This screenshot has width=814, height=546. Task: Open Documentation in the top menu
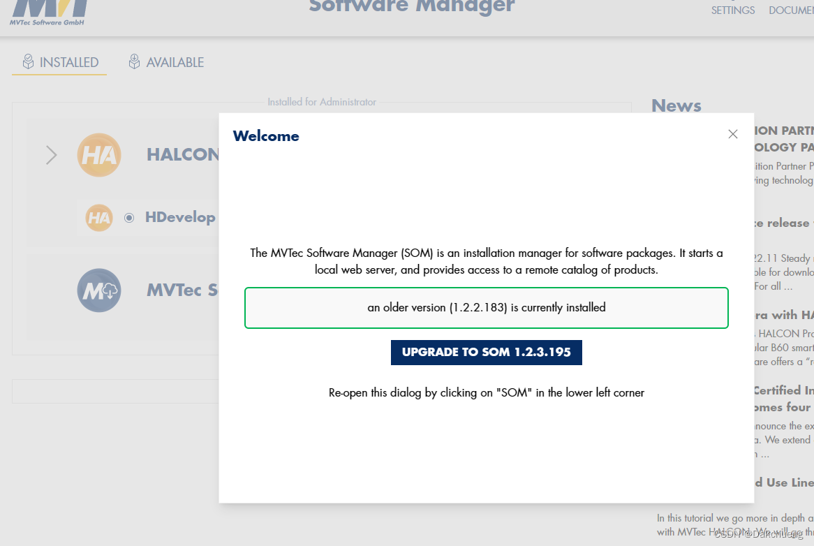click(x=791, y=10)
